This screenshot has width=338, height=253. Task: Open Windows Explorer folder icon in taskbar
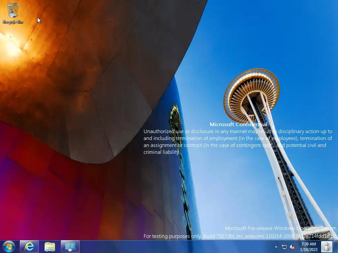(x=50, y=246)
